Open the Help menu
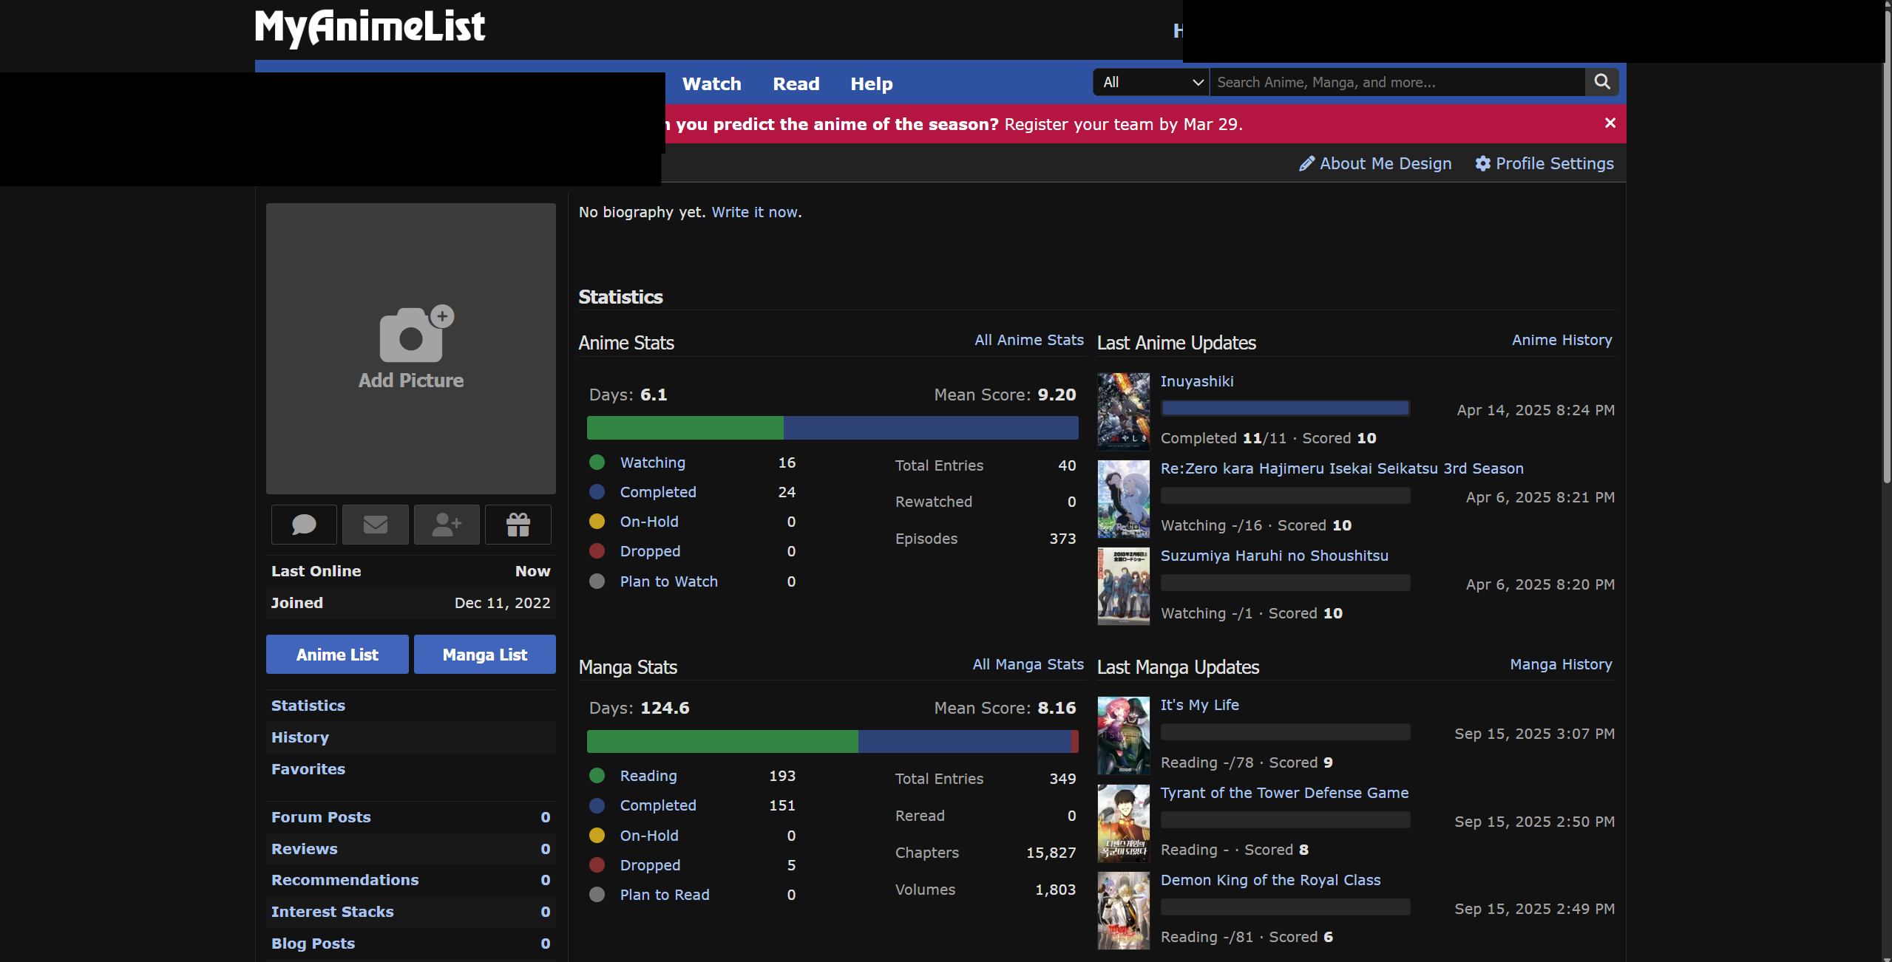 (871, 84)
